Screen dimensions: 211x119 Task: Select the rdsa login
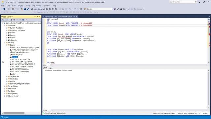tap(14, 74)
